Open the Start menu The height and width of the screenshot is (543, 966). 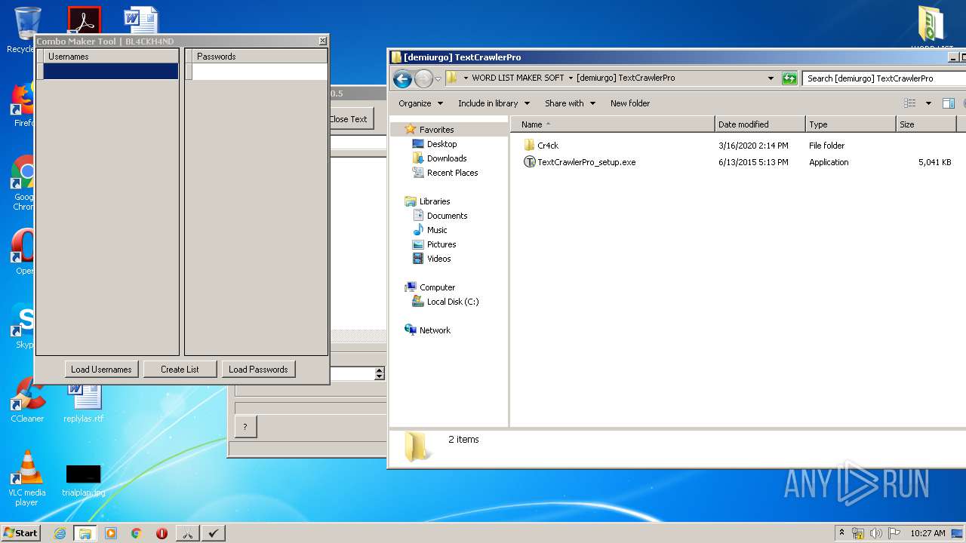point(20,532)
